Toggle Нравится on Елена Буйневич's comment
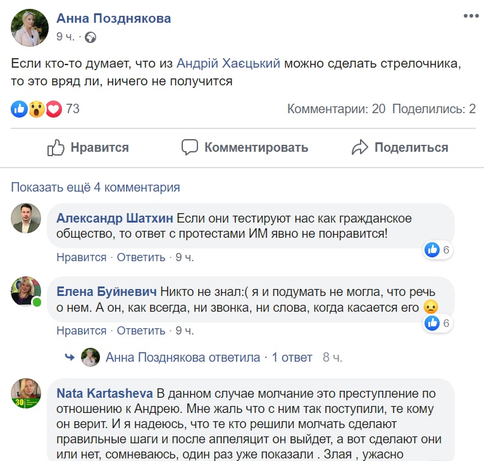The height and width of the screenshot is (461, 484). pos(81,331)
